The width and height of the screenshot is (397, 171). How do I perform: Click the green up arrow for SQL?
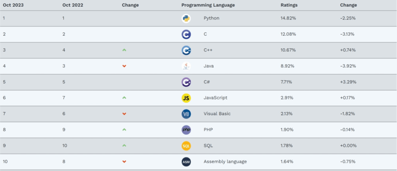click(124, 146)
